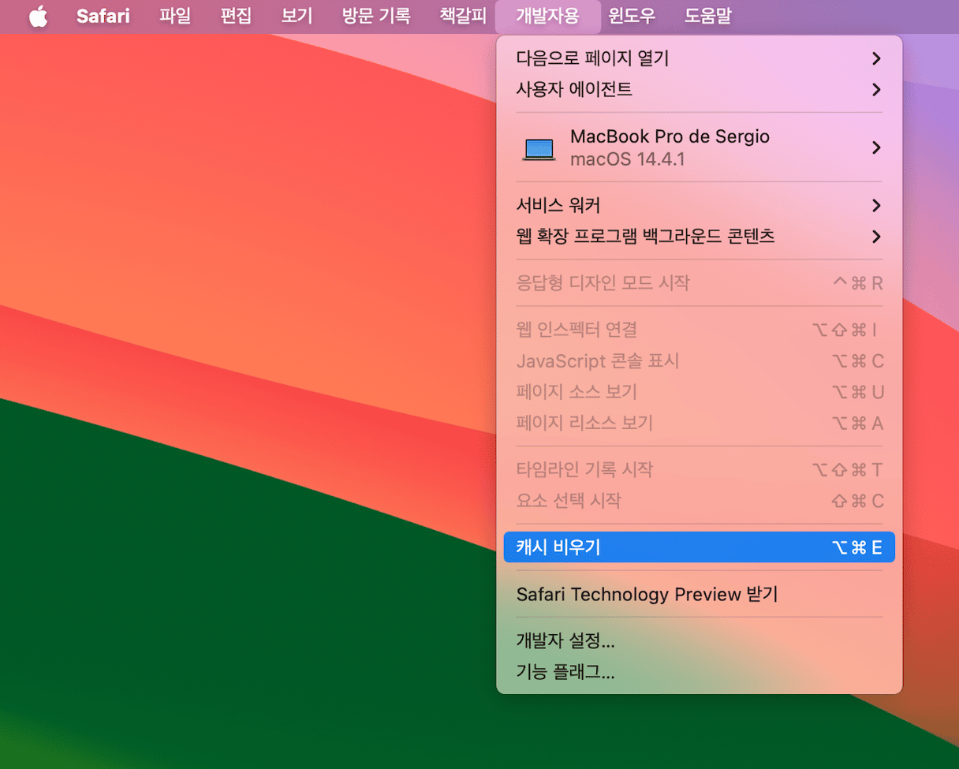This screenshot has height=769, width=959.
Task: Expand 서비스 워커 submenu
Action: (699, 205)
